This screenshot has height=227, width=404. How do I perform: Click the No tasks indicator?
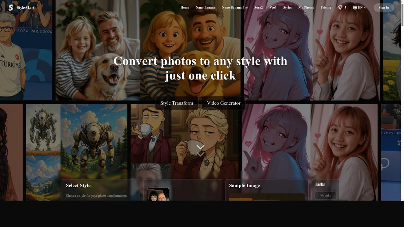[325, 195]
